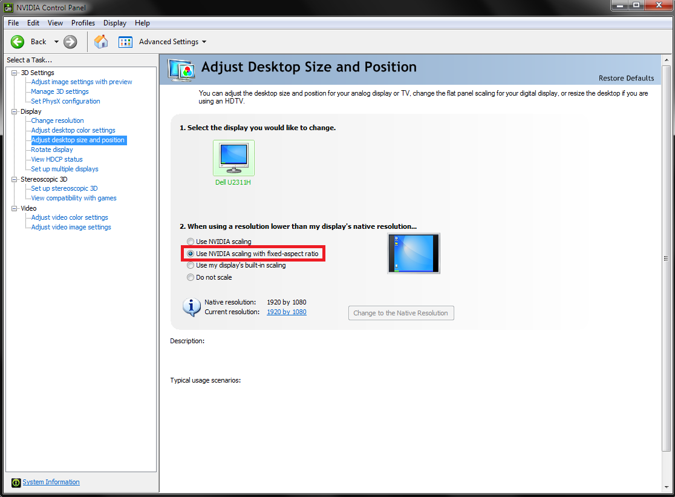Click Change to the Native Resolution button
Image resolution: width=675 pixels, height=497 pixels.
(x=401, y=313)
